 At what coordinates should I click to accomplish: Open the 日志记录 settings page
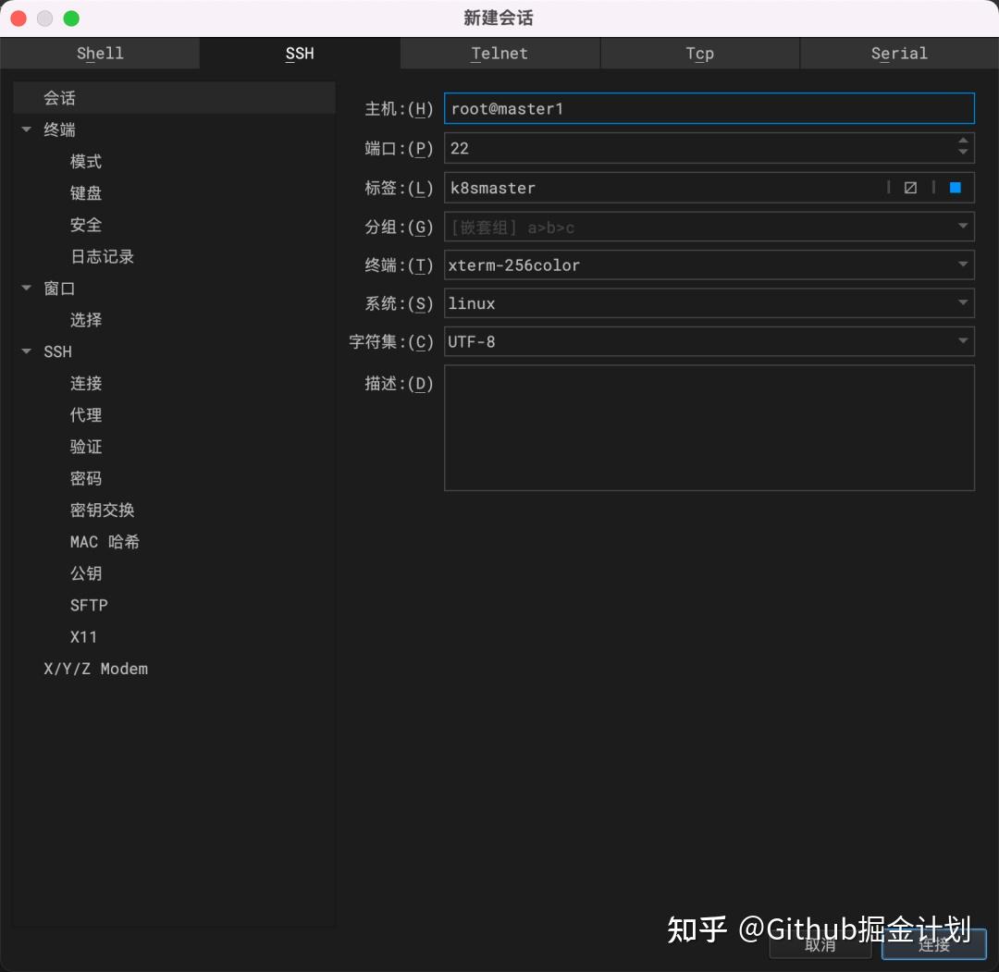tap(102, 257)
